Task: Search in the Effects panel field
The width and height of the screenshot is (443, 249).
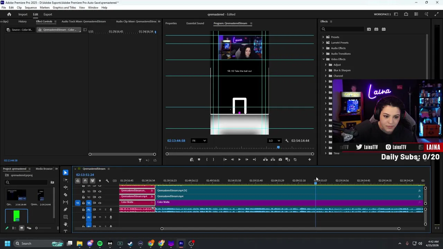Action: coord(342,29)
